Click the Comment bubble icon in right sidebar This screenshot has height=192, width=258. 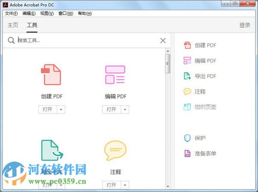tap(187, 91)
